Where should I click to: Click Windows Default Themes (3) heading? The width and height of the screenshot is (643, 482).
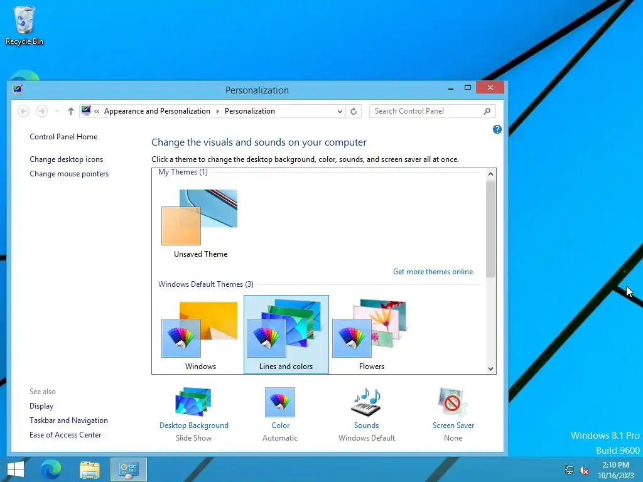[x=206, y=284]
